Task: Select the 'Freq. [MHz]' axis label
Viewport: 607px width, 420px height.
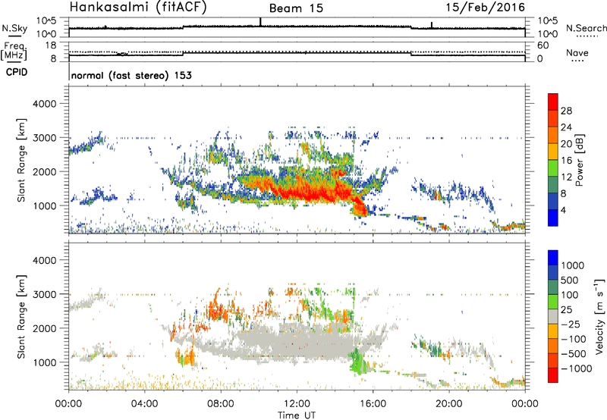Action: 14,51
